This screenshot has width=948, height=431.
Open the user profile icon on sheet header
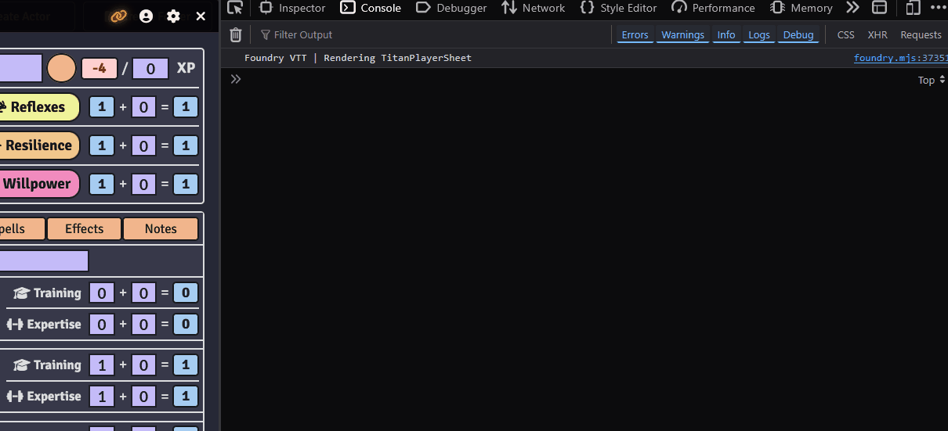(x=146, y=16)
